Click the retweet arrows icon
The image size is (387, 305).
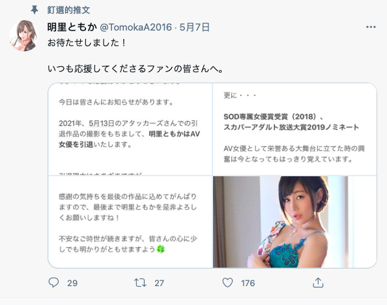coord(140,283)
